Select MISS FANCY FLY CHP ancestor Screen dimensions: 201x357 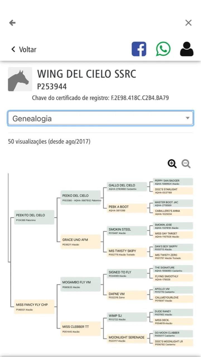34,307
